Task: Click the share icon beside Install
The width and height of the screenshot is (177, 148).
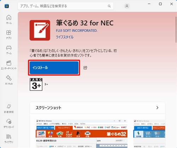Action: pyautogui.click(x=85, y=67)
